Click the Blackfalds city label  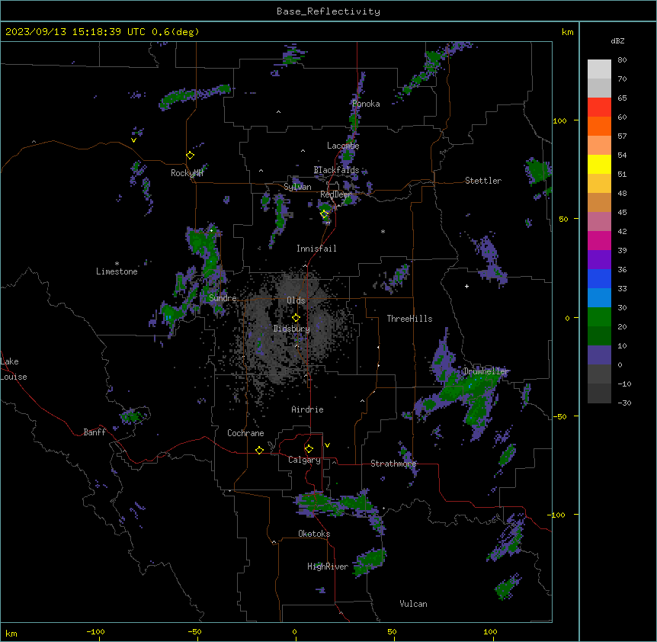336,170
